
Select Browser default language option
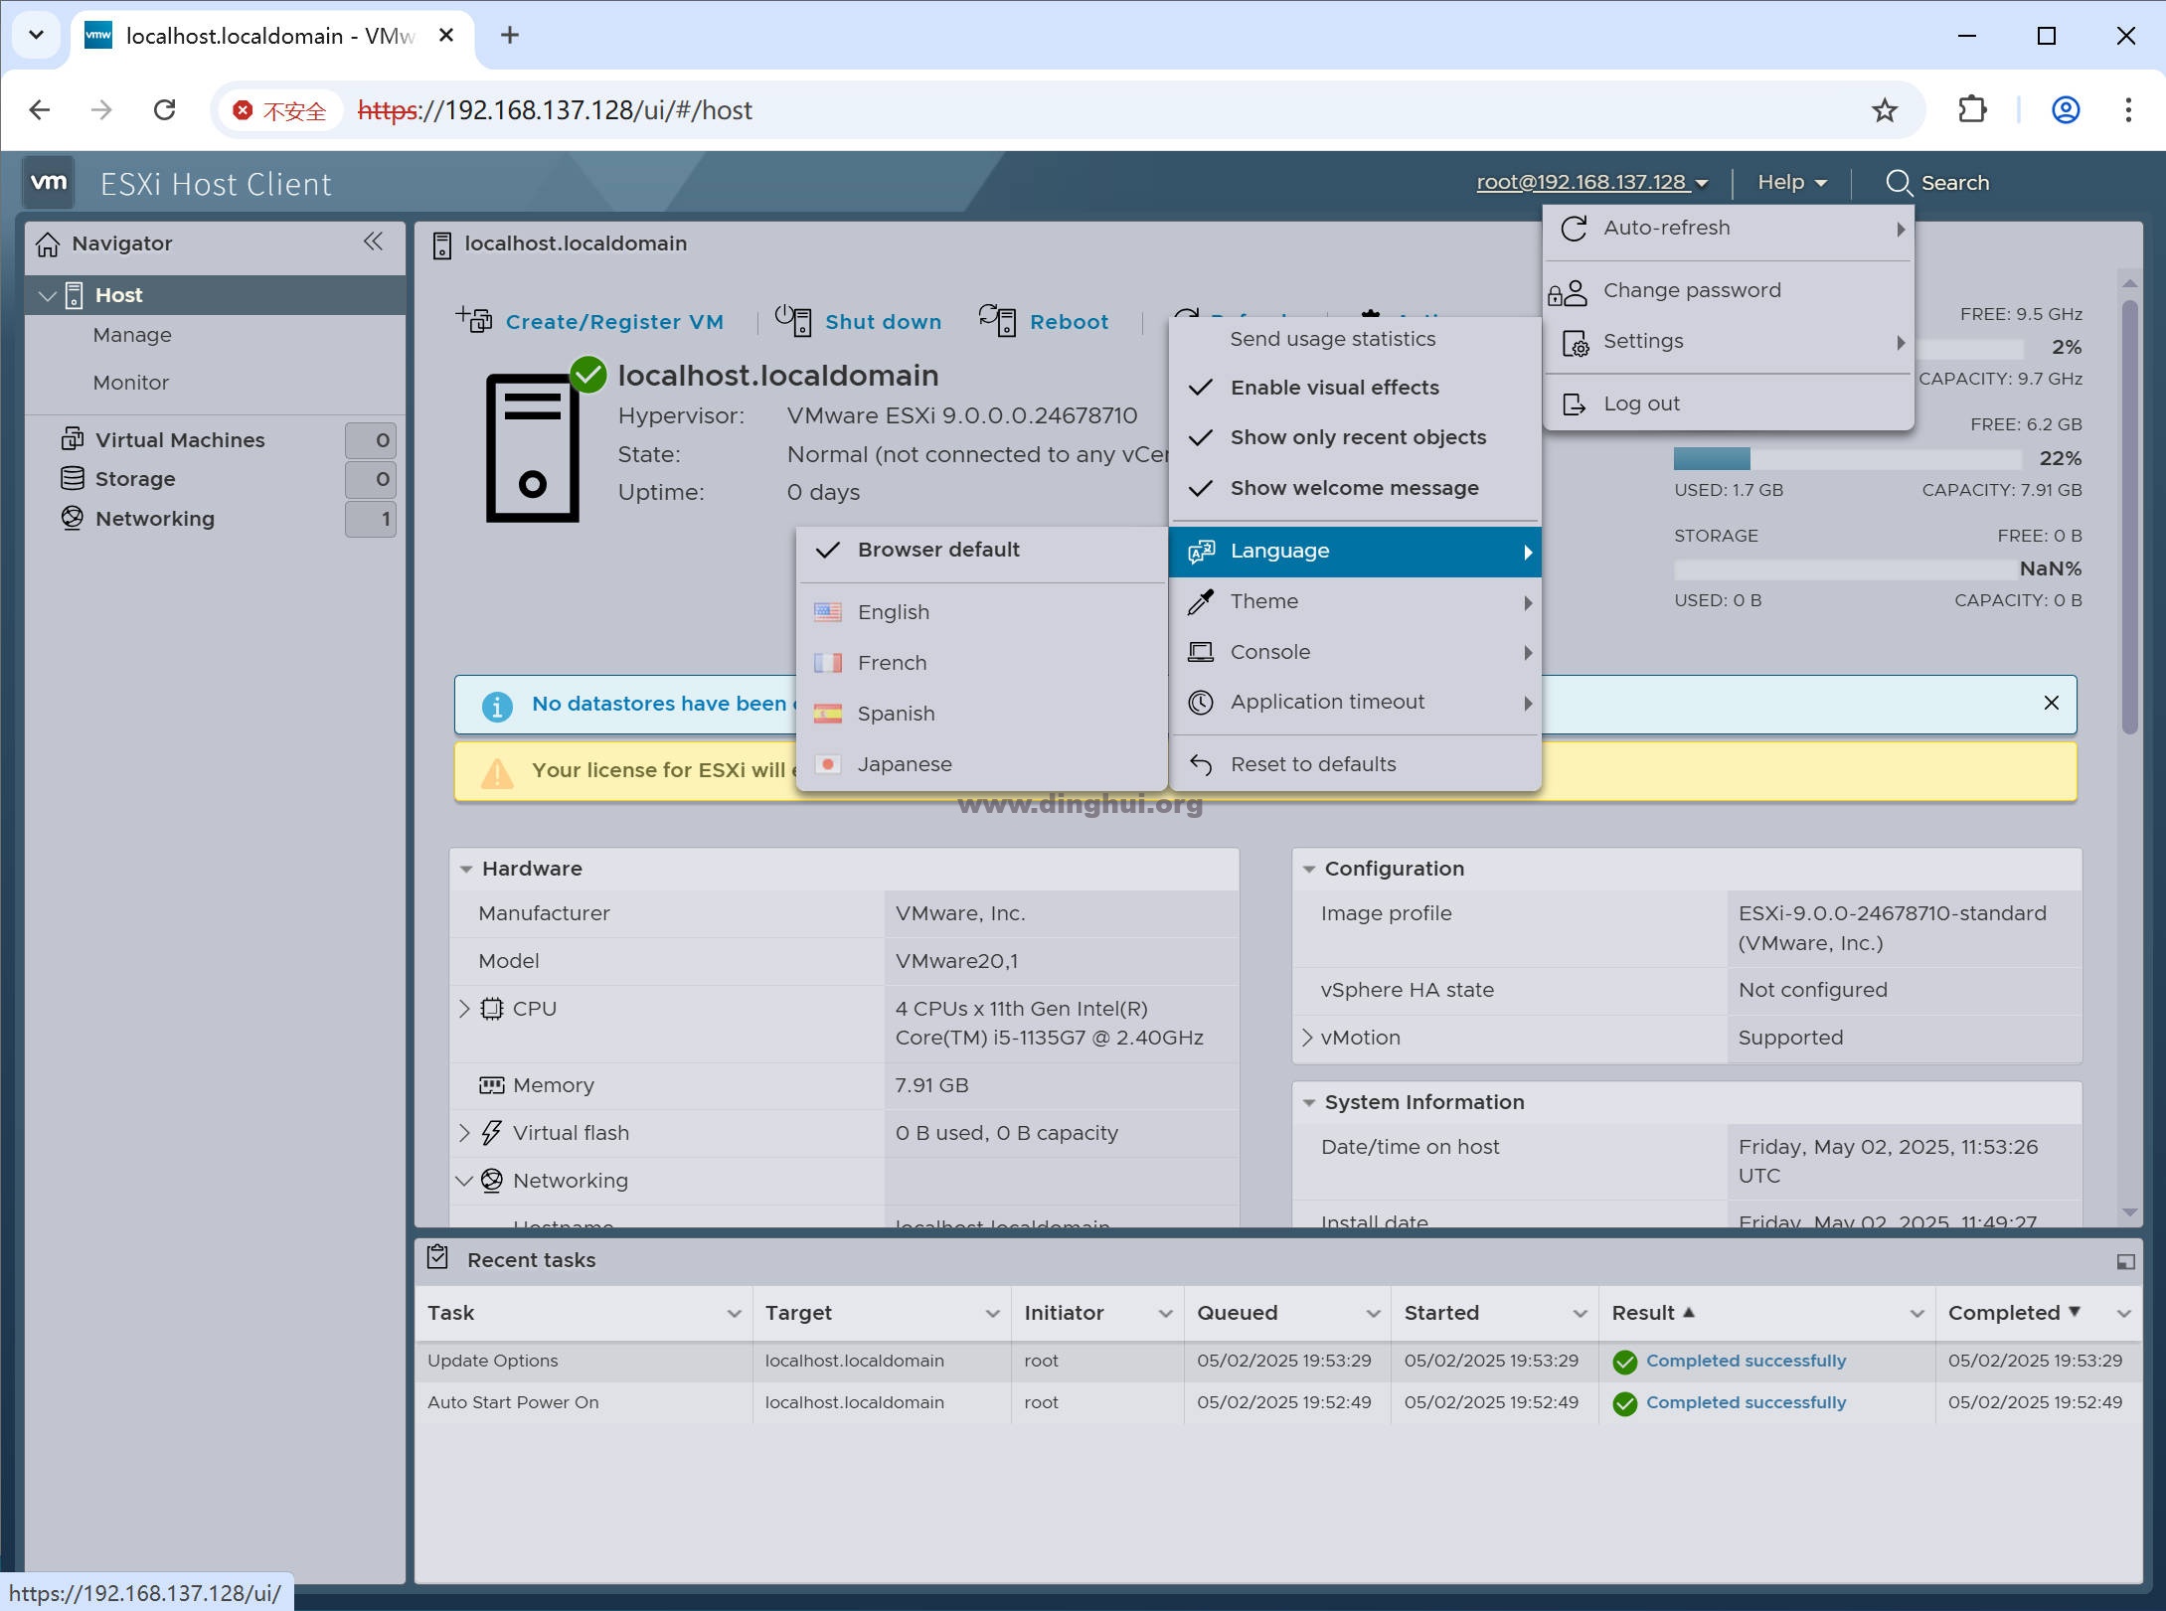(981, 550)
